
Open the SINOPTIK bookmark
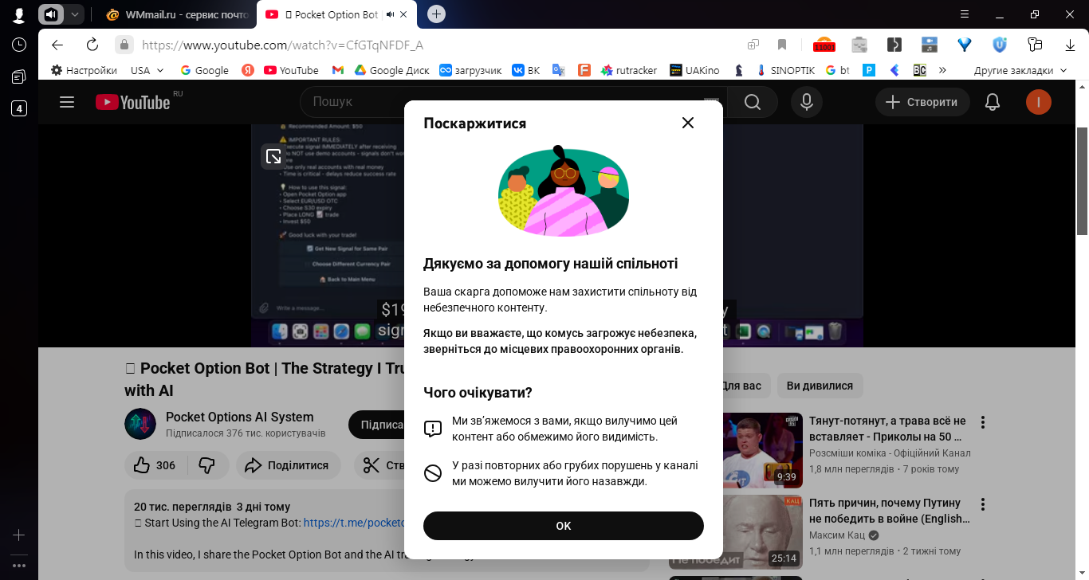(x=785, y=70)
